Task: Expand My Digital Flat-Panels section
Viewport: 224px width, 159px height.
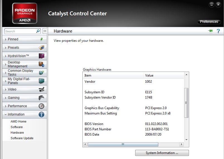Action: click(24, 81)
